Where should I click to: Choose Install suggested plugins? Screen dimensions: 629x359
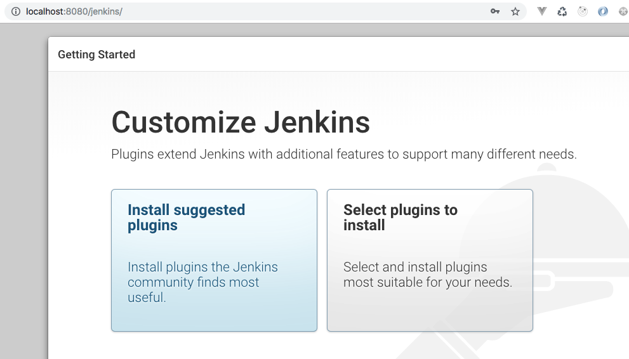coord(214,261)
